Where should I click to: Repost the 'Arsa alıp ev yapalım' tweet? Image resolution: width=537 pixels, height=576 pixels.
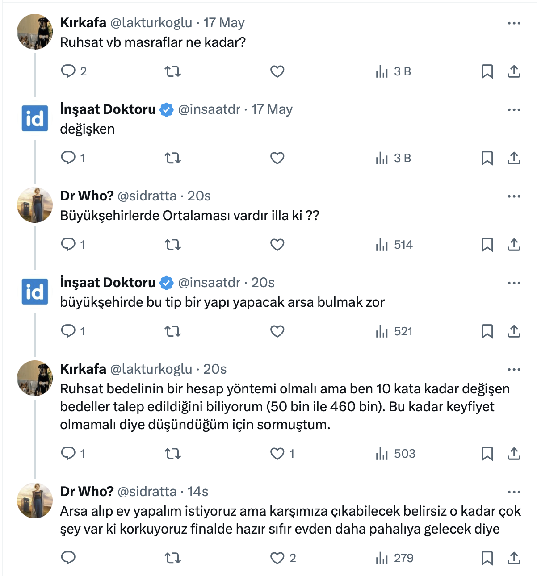(x=172, y=558)
